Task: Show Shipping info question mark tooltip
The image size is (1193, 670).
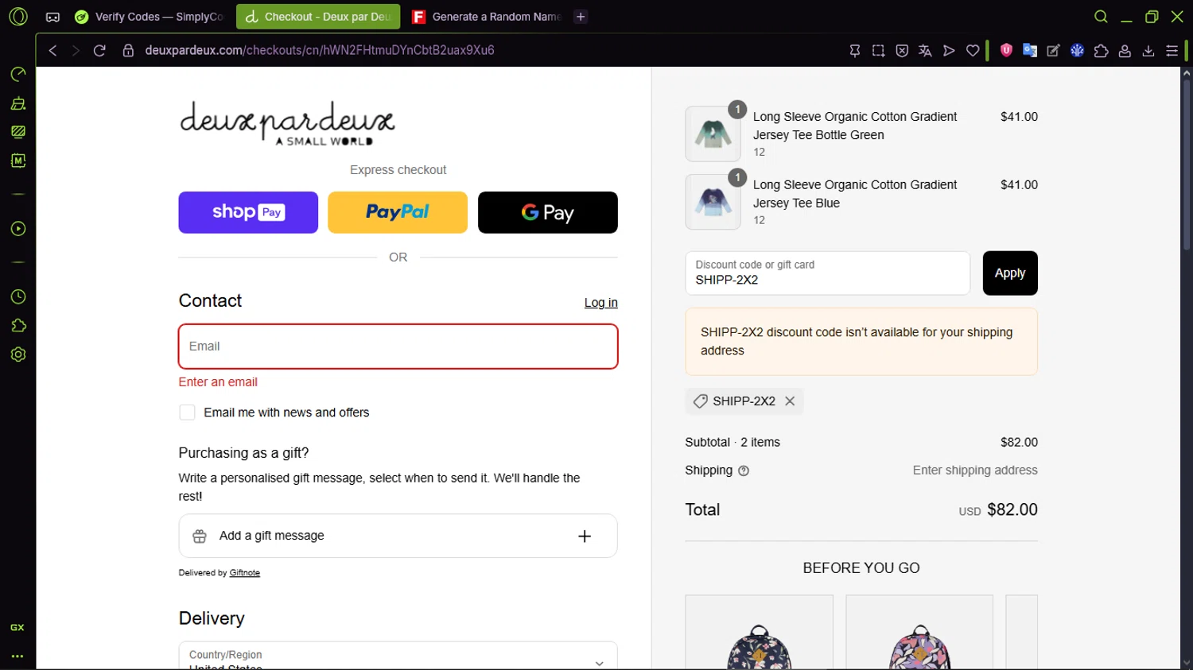Action: click(x=744, y=471)
